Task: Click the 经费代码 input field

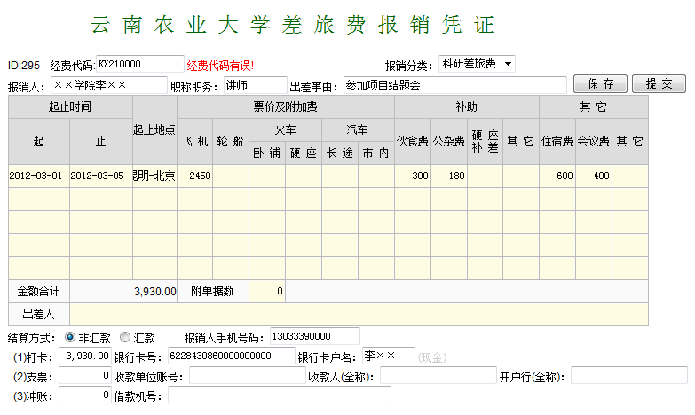Action: point(139,64)
